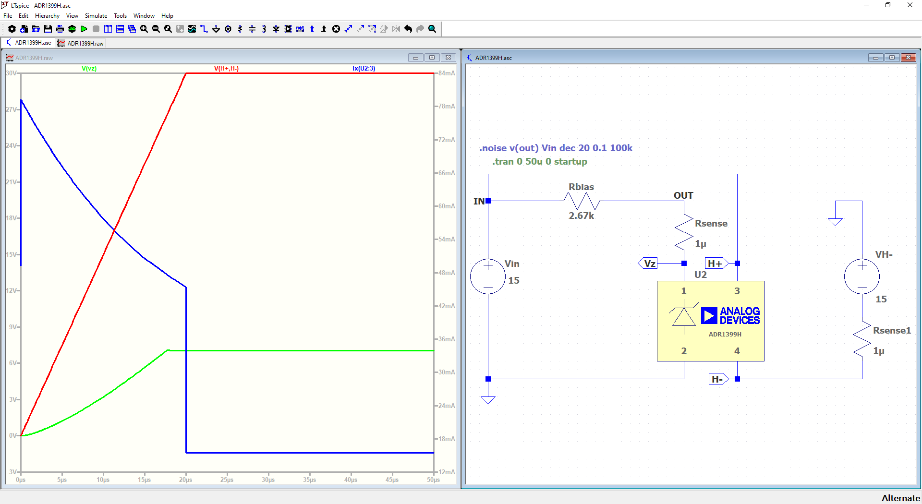
Task: Select the Resistor placement tool
Action: 240,29
